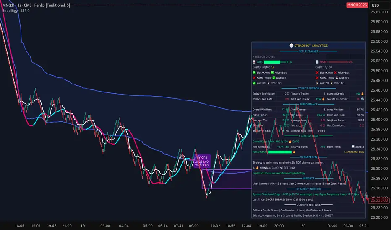Click the 25,235.00 current price label
This screenshot has width=391, height=230.
tap(379, 200)
